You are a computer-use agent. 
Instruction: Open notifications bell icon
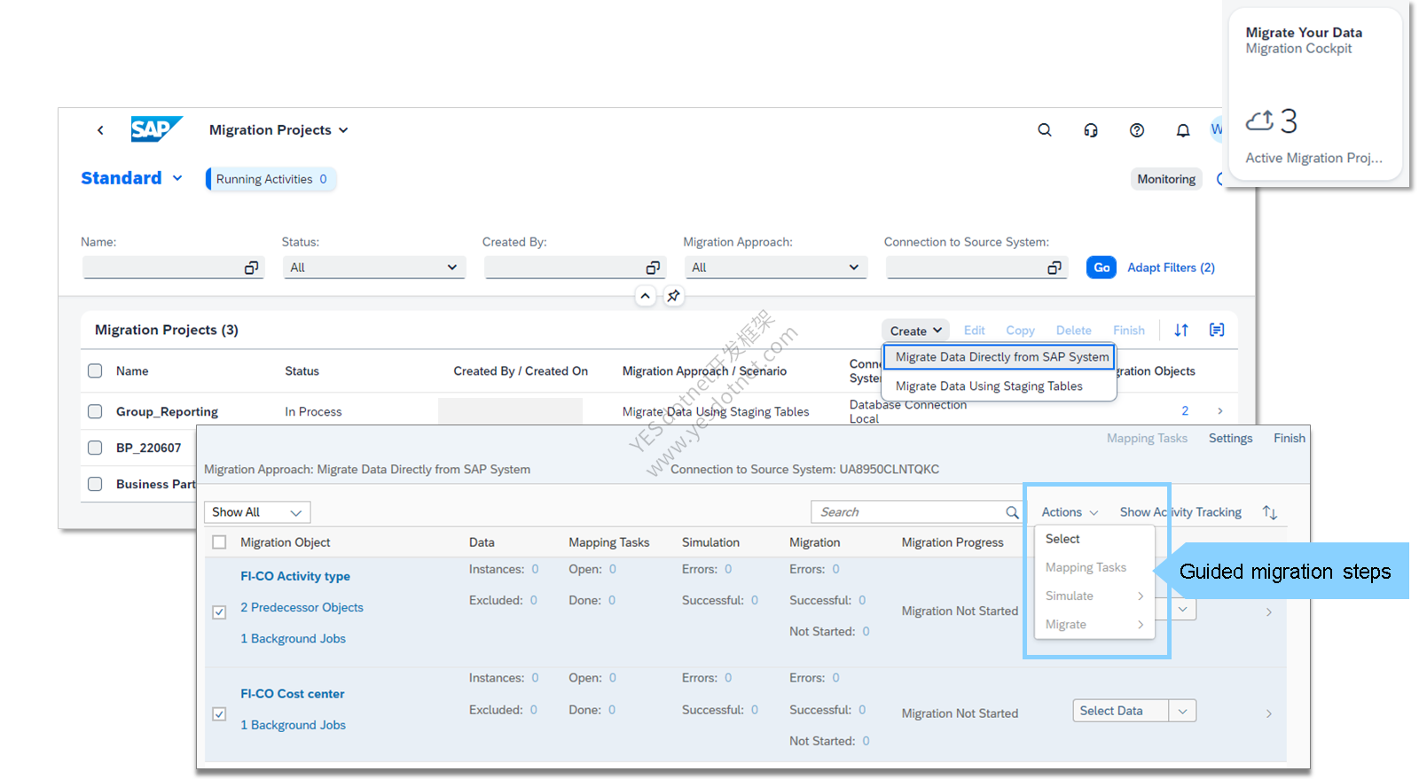tap(1183, 130)
